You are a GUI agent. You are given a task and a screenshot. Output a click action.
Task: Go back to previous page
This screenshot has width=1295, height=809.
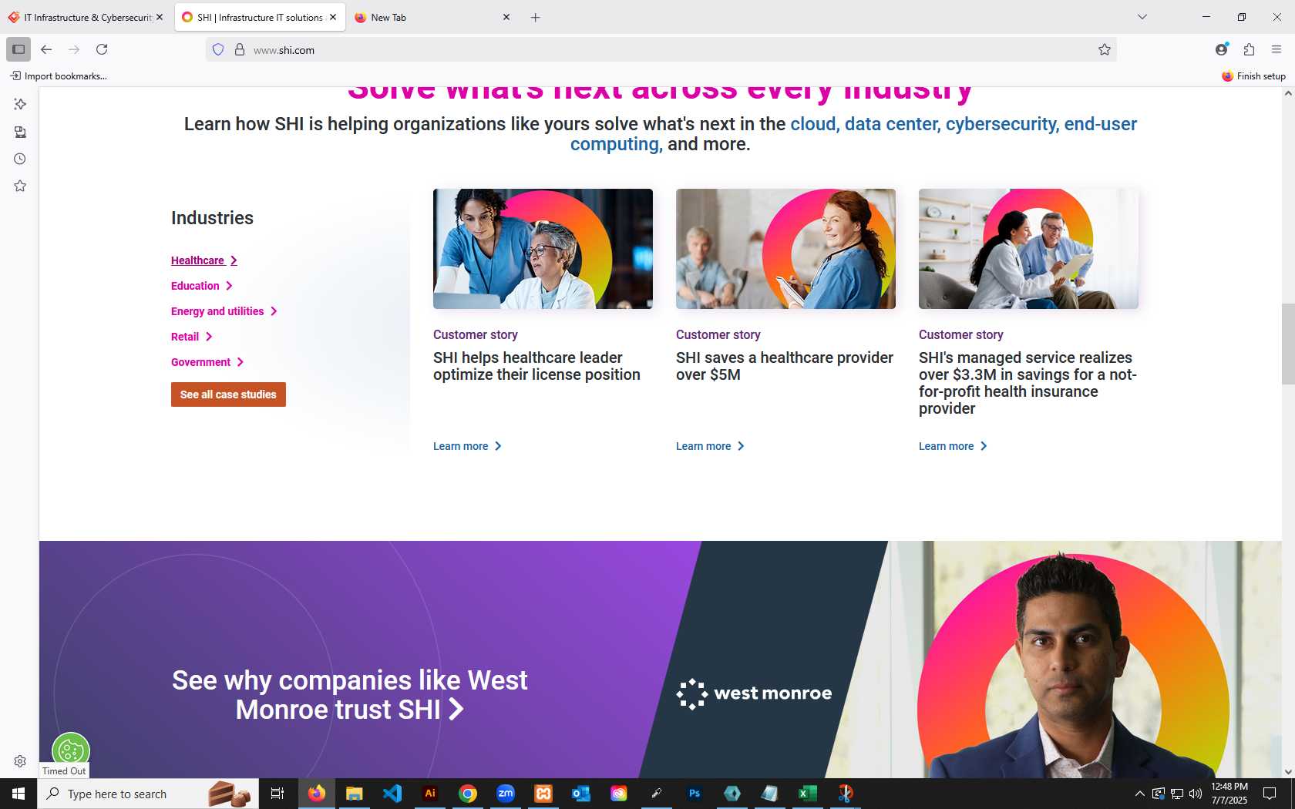46,49
